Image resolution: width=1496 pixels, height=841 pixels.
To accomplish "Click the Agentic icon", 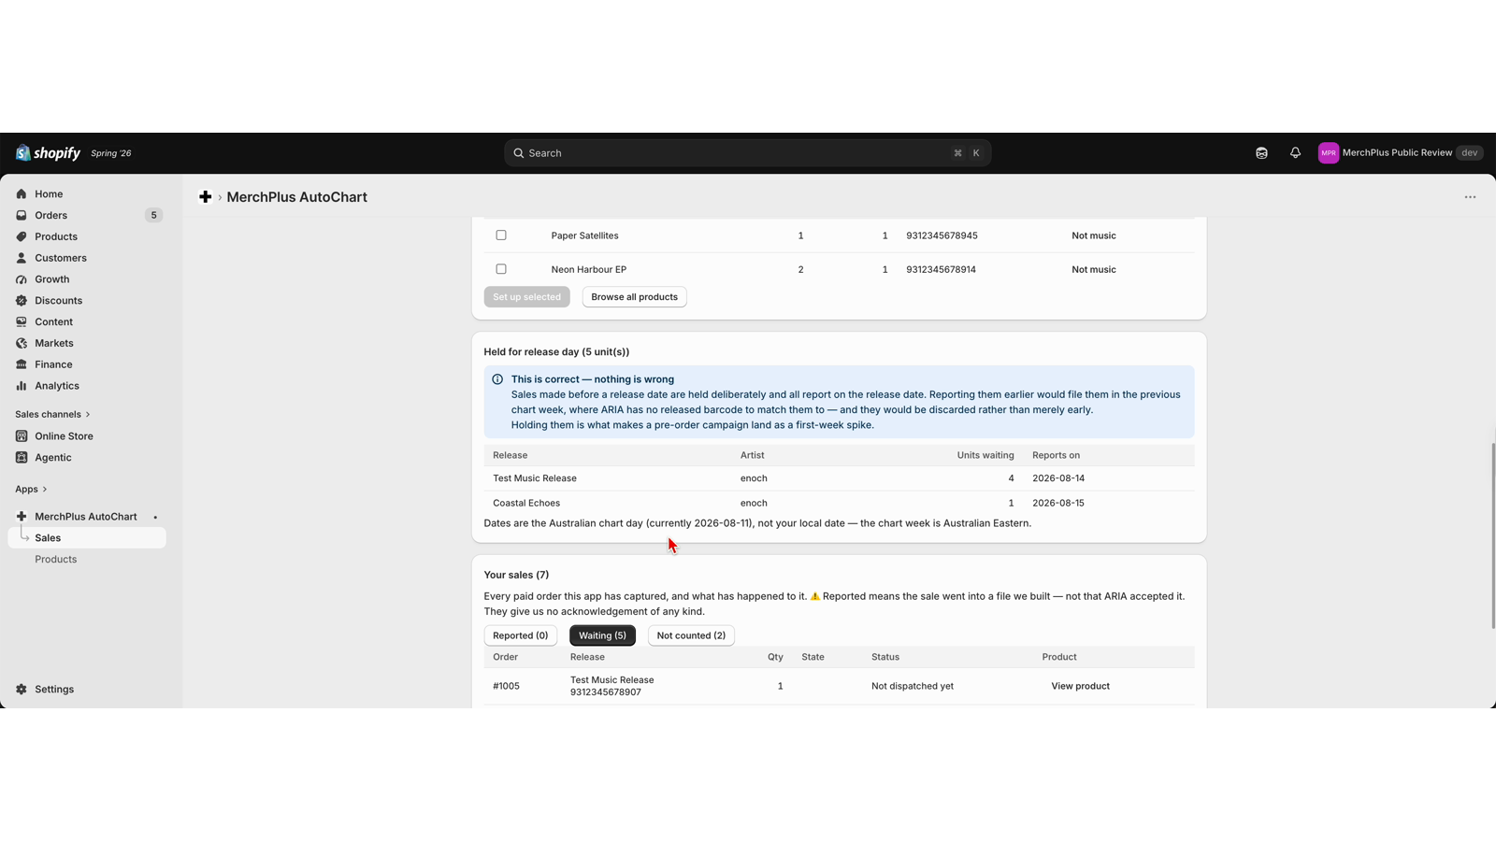I will 22,458.
